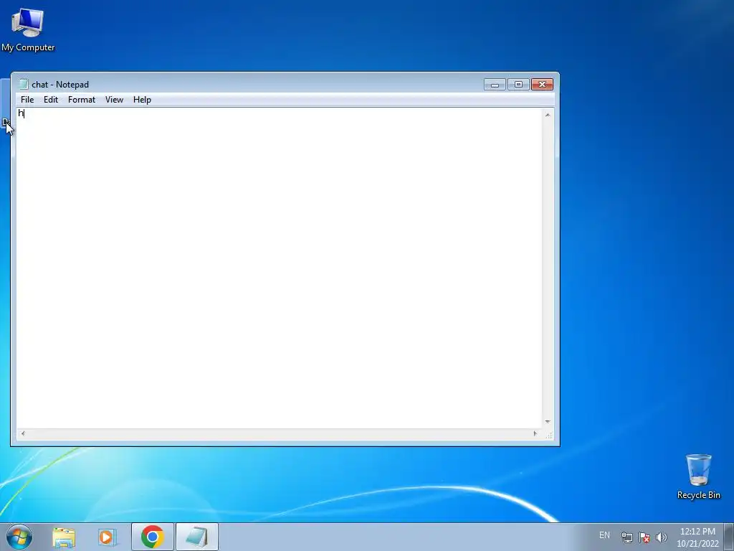Select the Recycle Bin desktop icon

coord(698,476)
